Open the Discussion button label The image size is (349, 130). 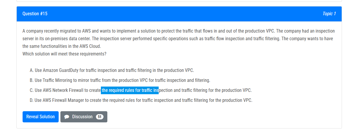(82, 117)
